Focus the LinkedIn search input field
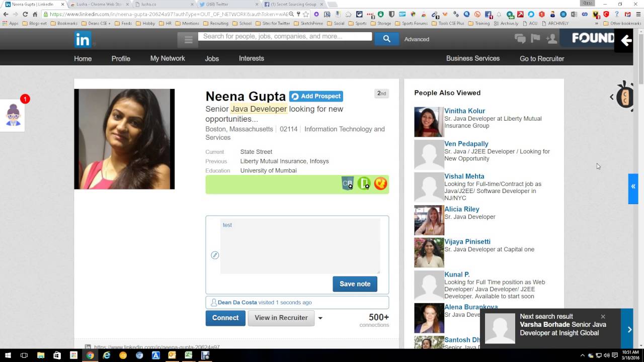Viewport: 644px width, 362px height. tap(285, 36)
